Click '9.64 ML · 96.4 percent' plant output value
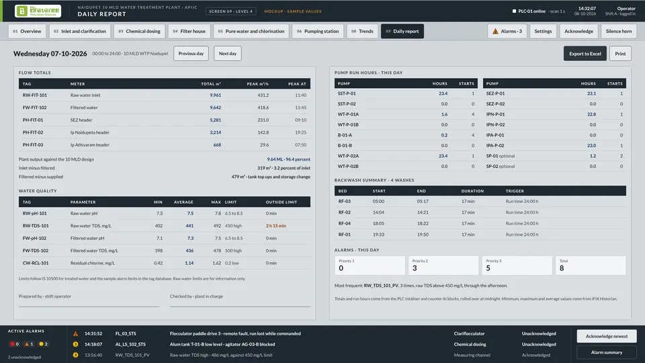 [289, 159]
